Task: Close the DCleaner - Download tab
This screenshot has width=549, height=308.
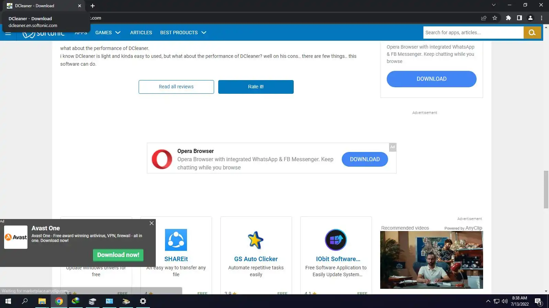Action: (80, 6)
